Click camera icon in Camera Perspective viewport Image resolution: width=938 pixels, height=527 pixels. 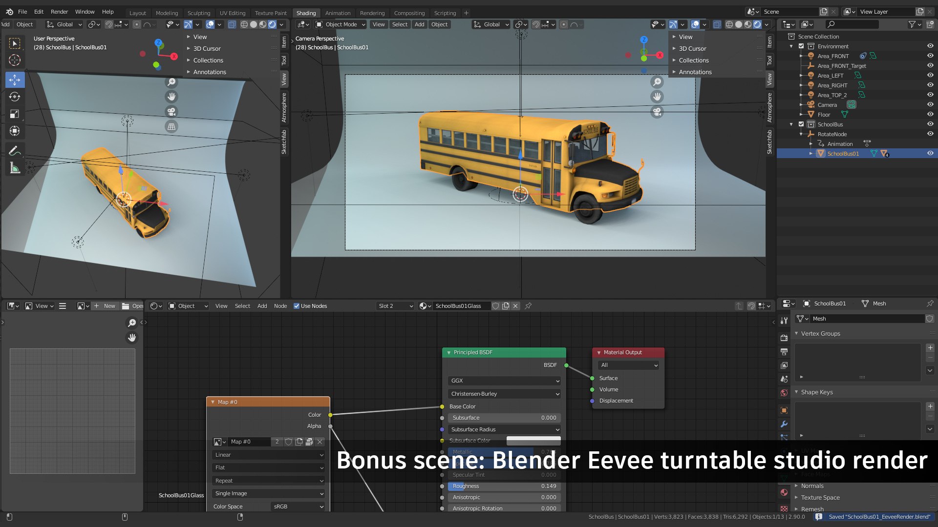click(x=657, y=112)
